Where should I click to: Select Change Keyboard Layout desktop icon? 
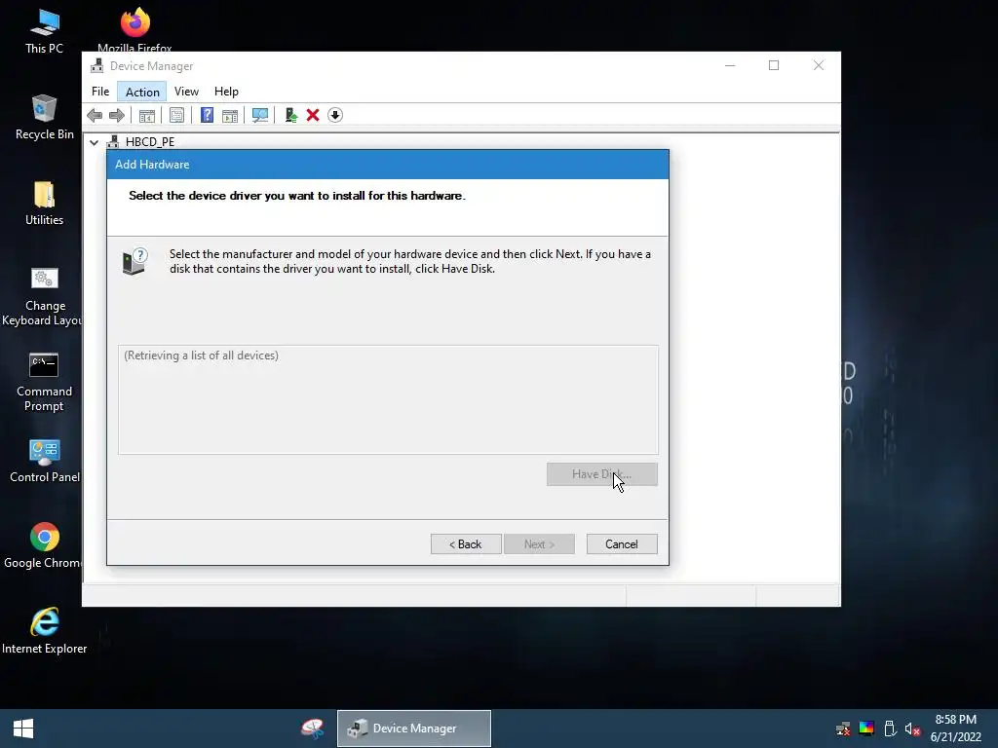(x=43, y=296)
